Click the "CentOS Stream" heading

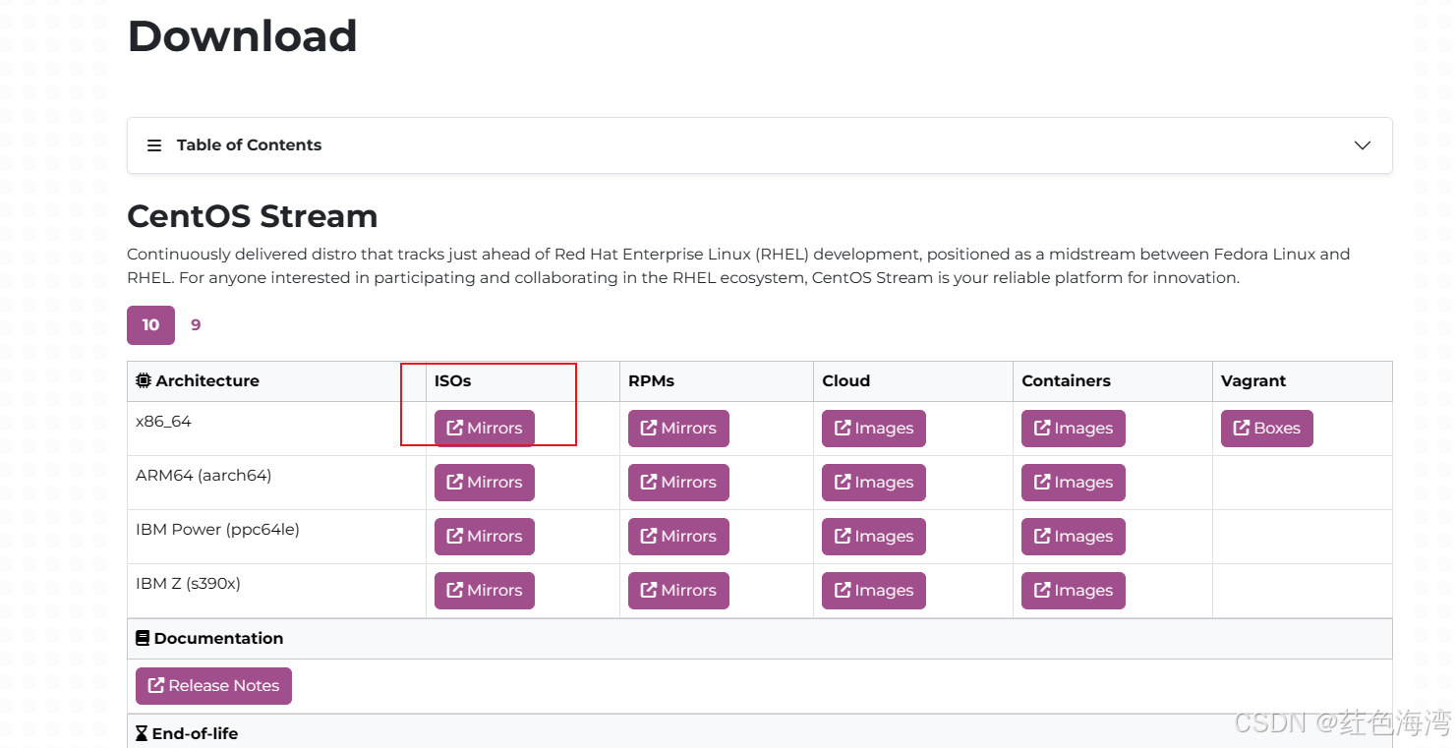click(x=253, y=216)
